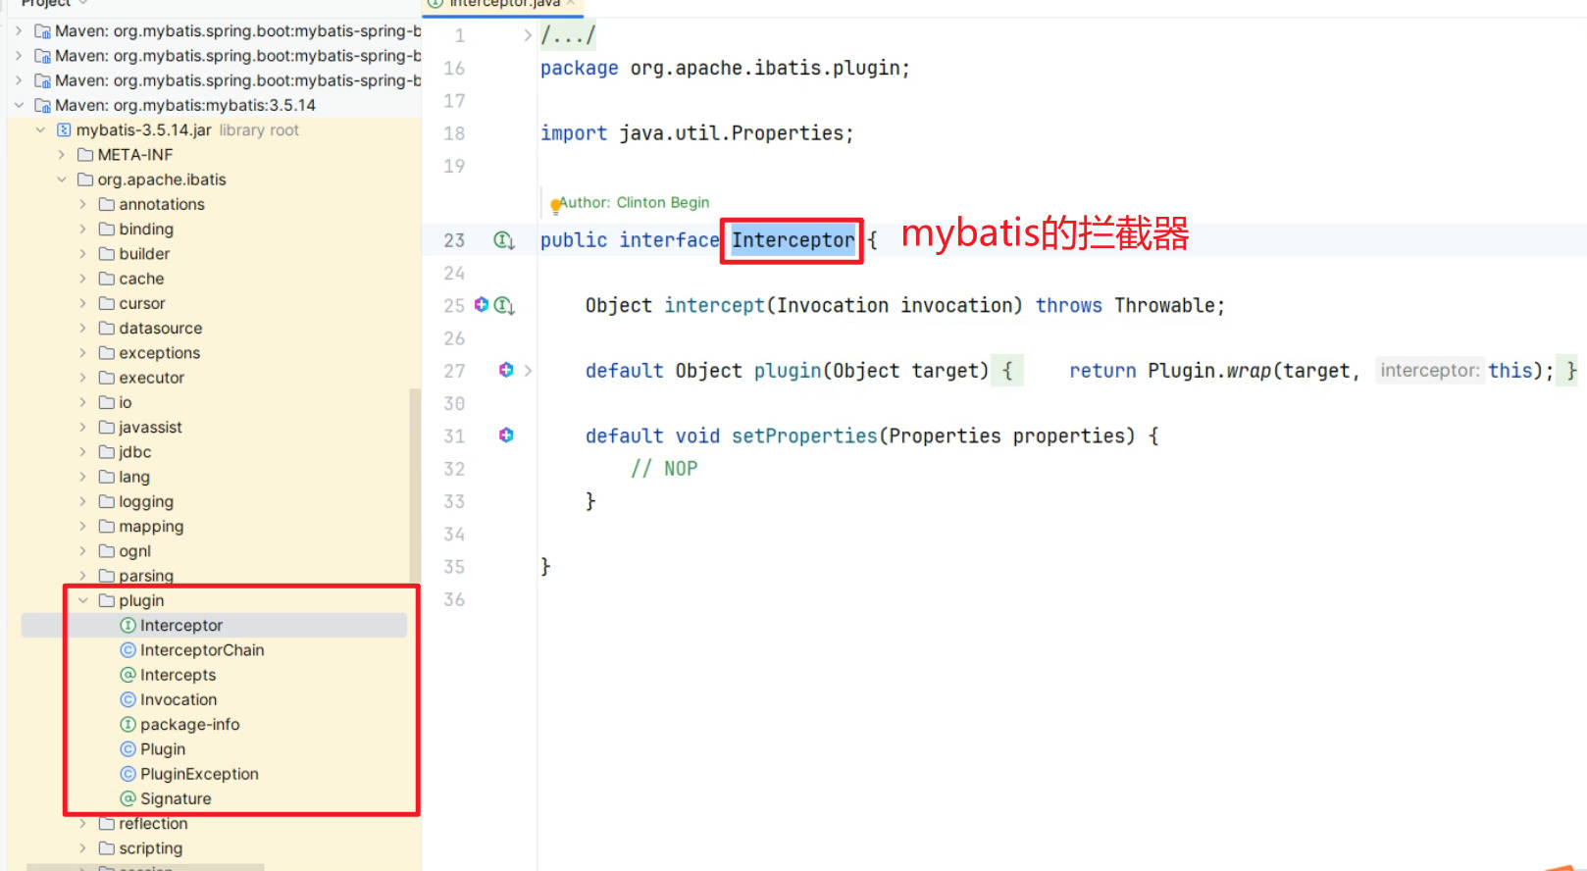
Task: Expand the META-INF folder
Action: [x=62, y=155]
